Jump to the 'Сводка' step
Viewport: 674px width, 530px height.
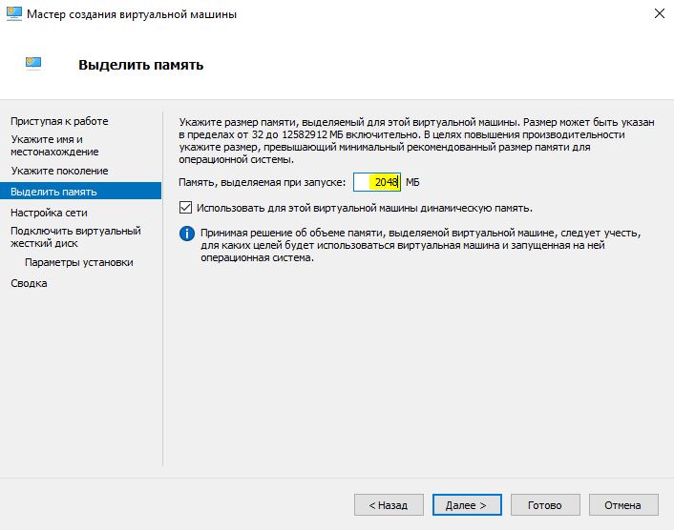click(x=29, y=283)
